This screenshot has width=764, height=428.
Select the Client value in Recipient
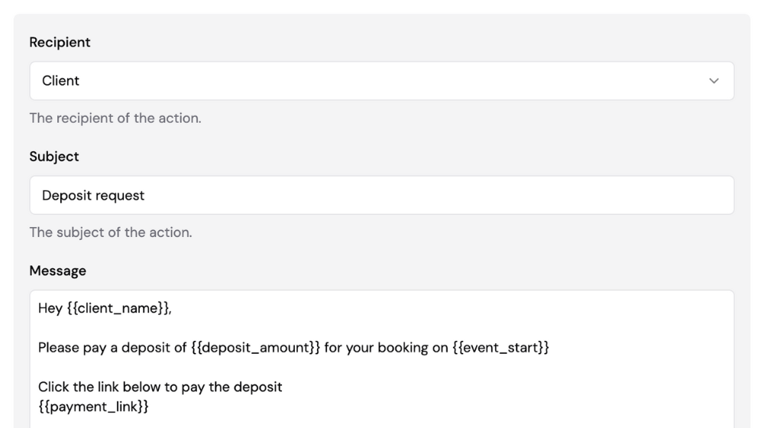[x=60, y=81]
